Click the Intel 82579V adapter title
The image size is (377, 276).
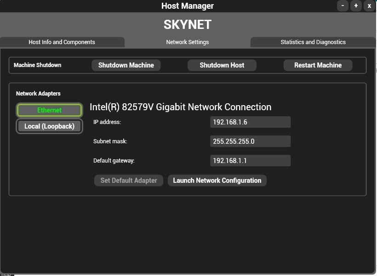click(x=180, y=107)
